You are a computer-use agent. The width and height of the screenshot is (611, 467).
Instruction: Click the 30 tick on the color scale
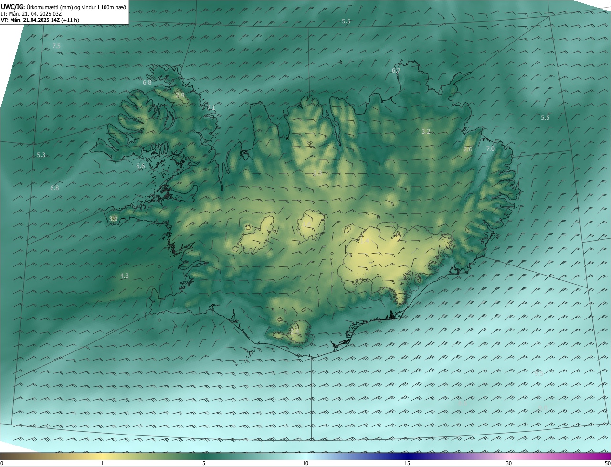pyautogui.click(x=509, y=463)
